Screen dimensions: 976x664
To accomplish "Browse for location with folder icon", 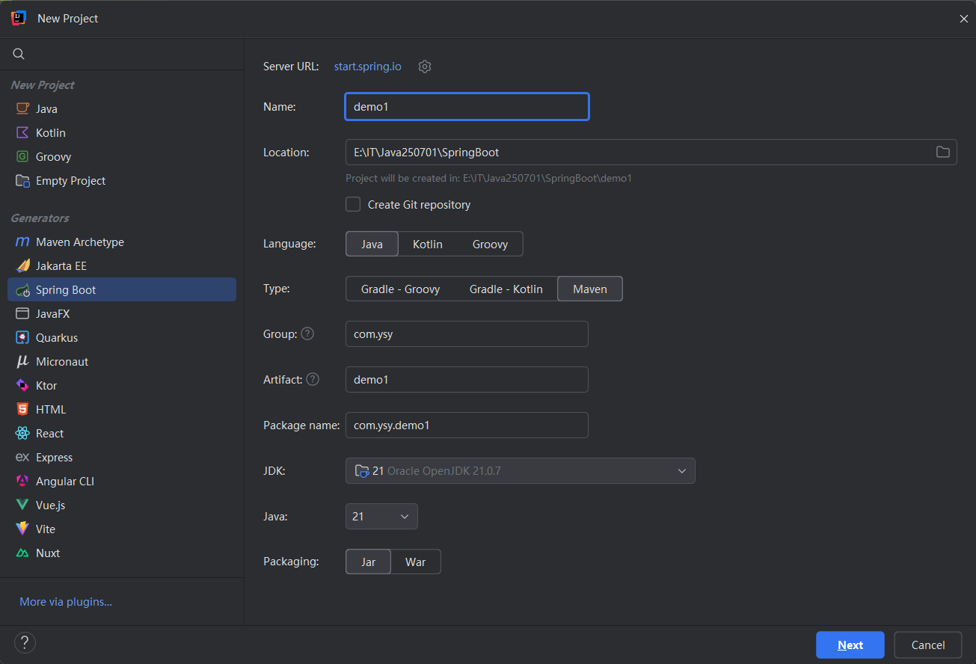I will click(x=943, y=152).
